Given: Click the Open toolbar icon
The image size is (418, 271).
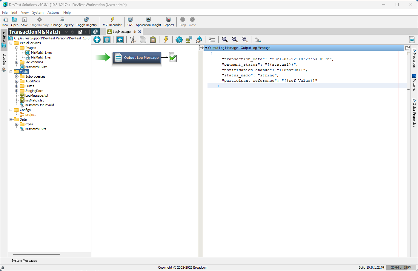Looking at the screenshot, I should point(14,20).
